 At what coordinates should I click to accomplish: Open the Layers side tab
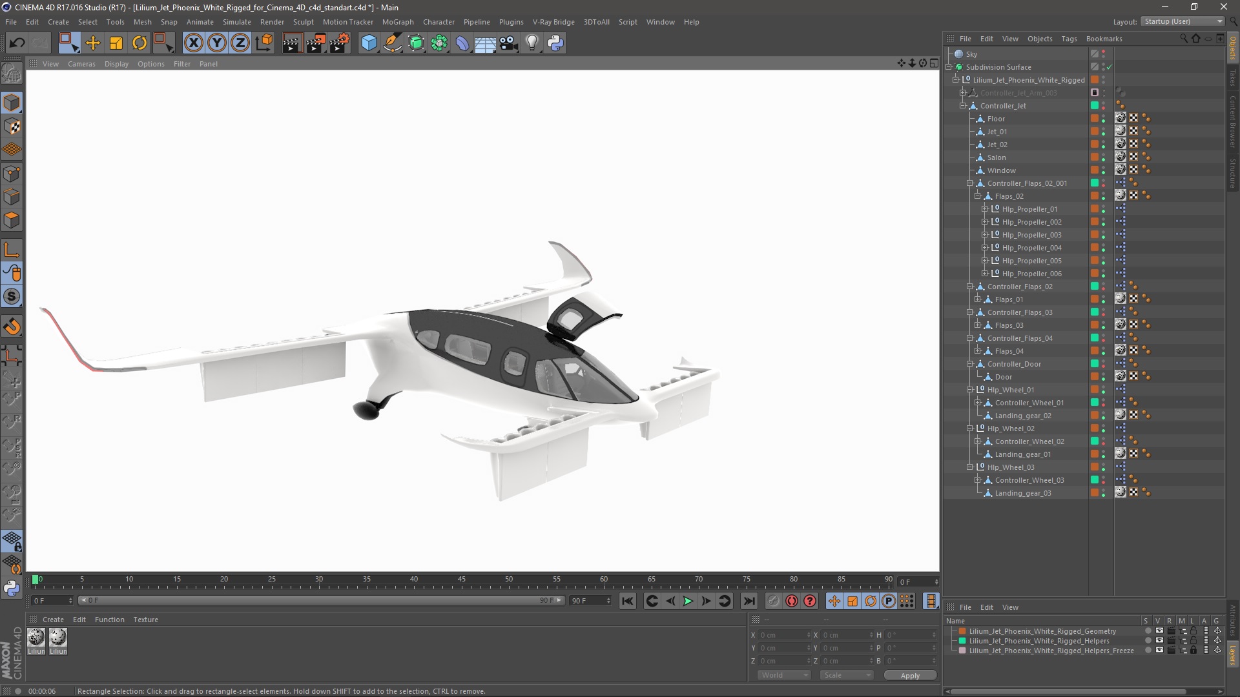pyautogui.click(x=1233, y=656)
